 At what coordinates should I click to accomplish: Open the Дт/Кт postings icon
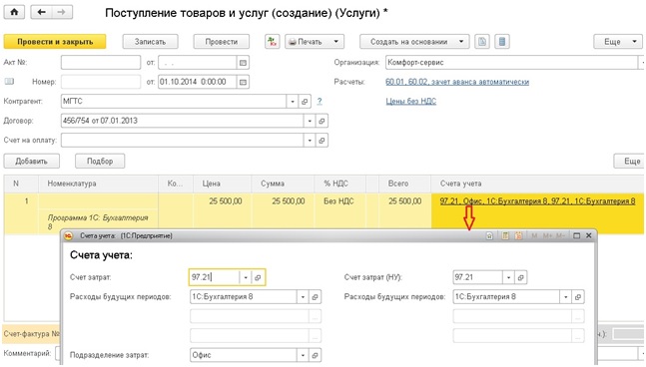272,42
